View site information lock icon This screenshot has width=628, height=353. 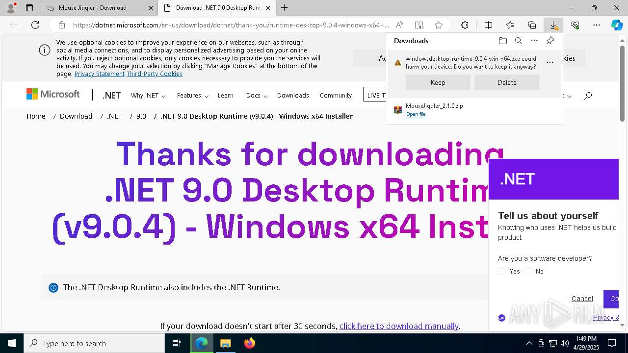point(62,25)
